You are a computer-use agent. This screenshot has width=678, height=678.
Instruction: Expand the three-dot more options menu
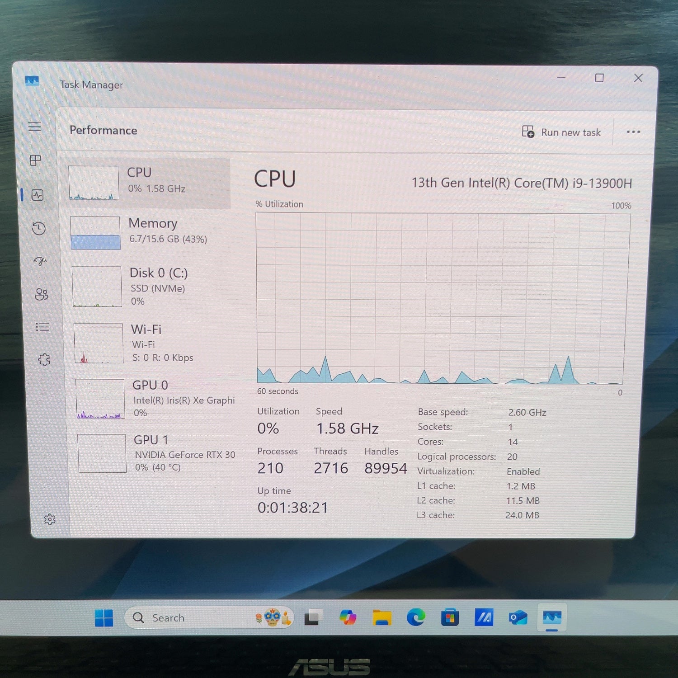click(633, 132)
